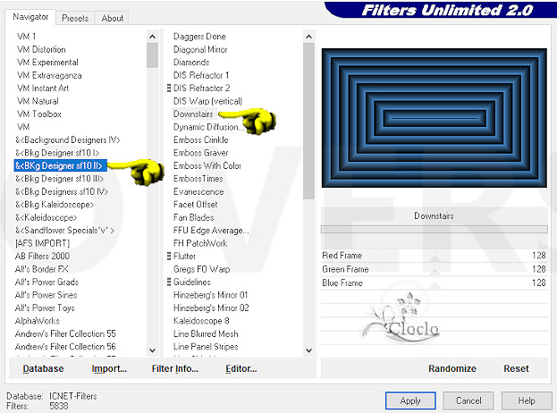Adjust the Red Frame slider

[434, 256]
